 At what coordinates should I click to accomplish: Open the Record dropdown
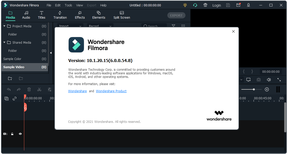pos(100,26)
